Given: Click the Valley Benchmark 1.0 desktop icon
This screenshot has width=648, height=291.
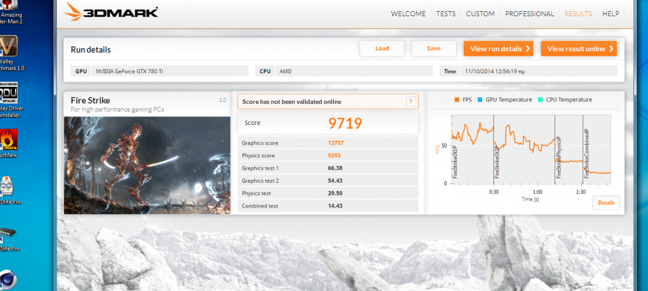Looking at the screenshot, I should pos(10,53).
